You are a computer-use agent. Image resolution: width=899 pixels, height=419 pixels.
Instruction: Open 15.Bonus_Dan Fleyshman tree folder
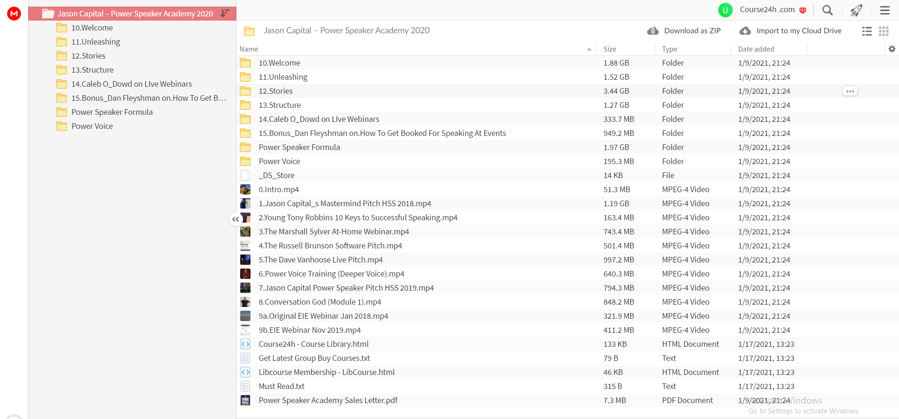pos(149,98)
